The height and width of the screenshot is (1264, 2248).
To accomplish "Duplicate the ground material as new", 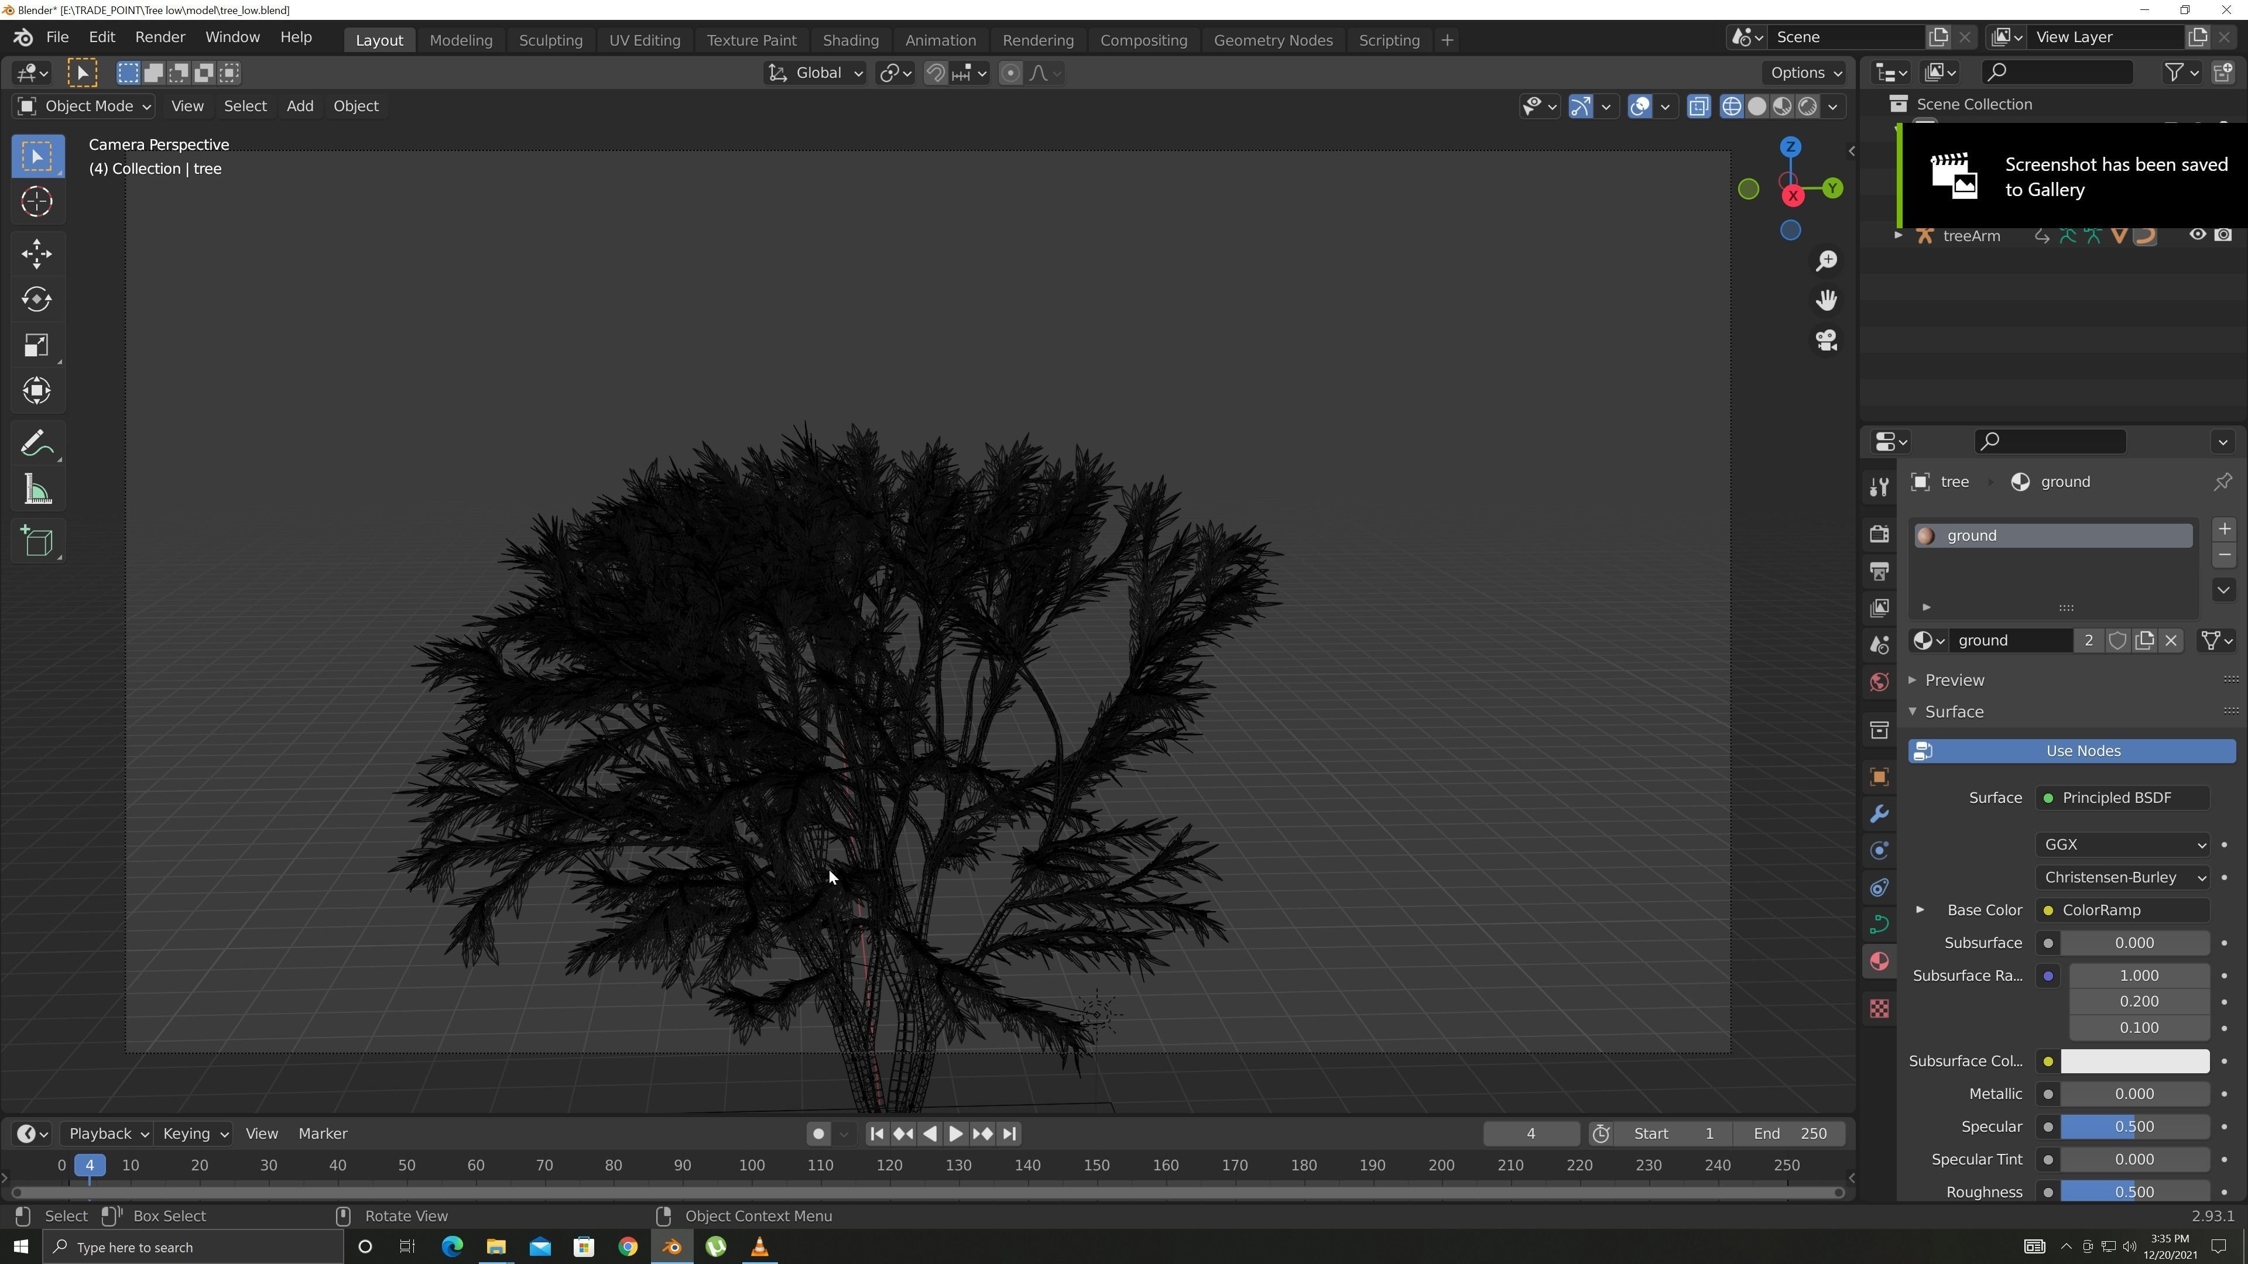I will (x=2144, y=641).
